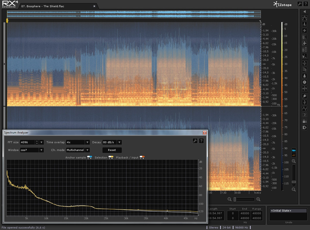Click the Reset button
The image size is (310, 230).
112,150
